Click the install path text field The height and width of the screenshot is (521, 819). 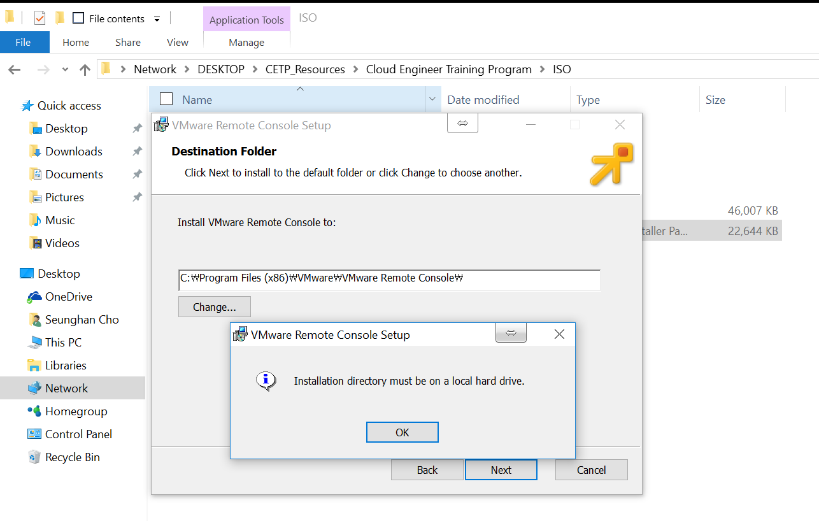point(389,280)
